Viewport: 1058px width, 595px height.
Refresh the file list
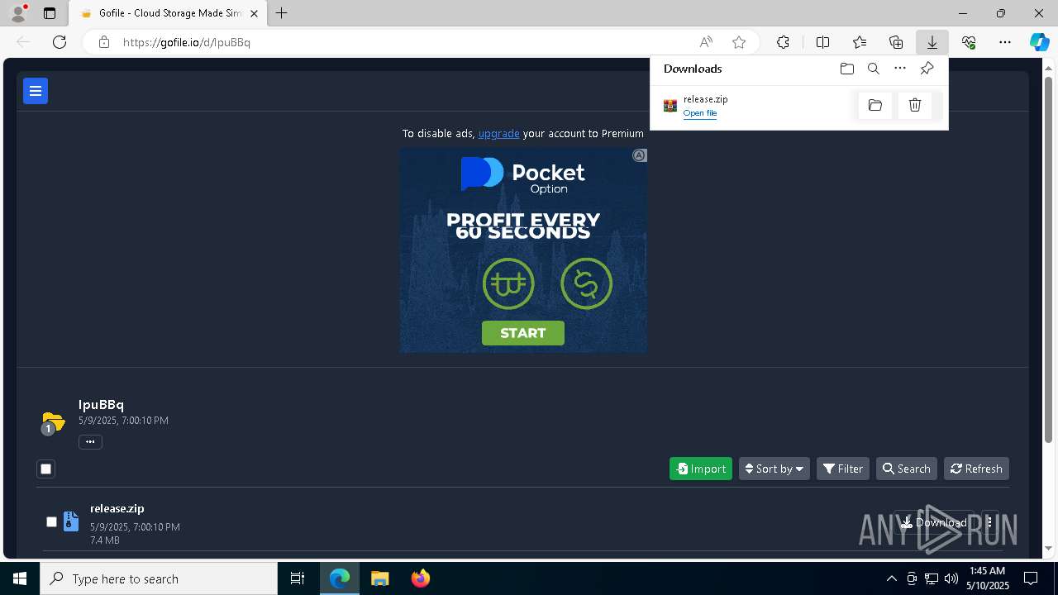tap(976, 469)
